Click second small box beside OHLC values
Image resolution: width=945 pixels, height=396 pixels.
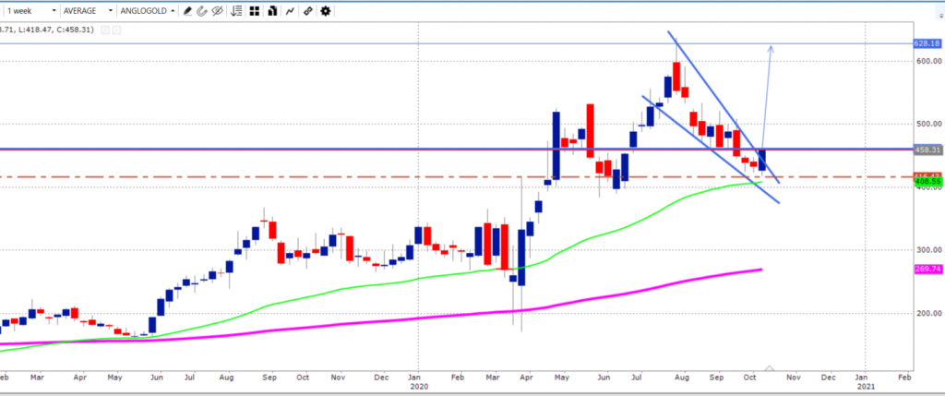coord(116,30)
